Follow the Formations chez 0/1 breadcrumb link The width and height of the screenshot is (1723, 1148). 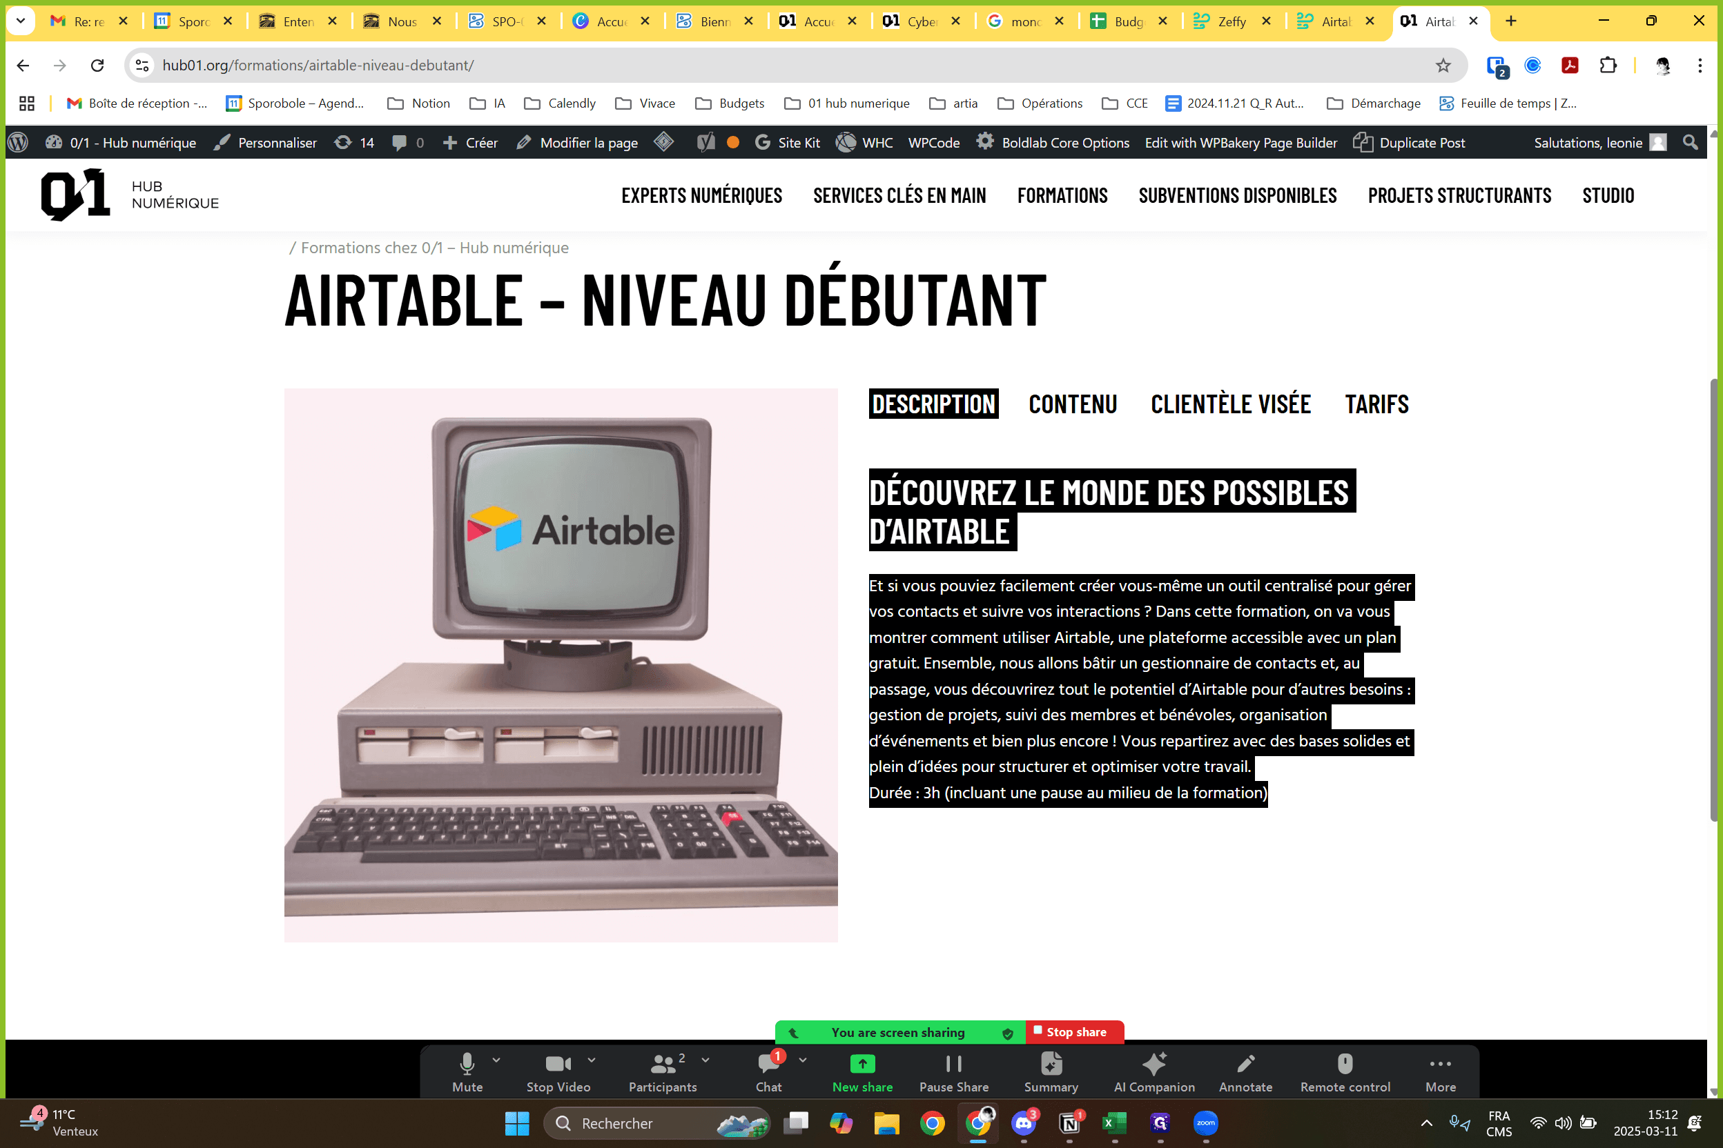(x=434, y=248)
